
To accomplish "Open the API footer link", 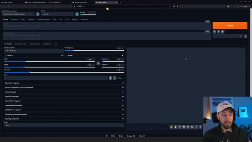I will point(106,136).
